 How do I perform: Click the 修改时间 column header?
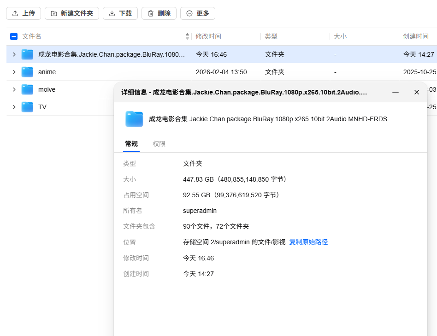208,36
